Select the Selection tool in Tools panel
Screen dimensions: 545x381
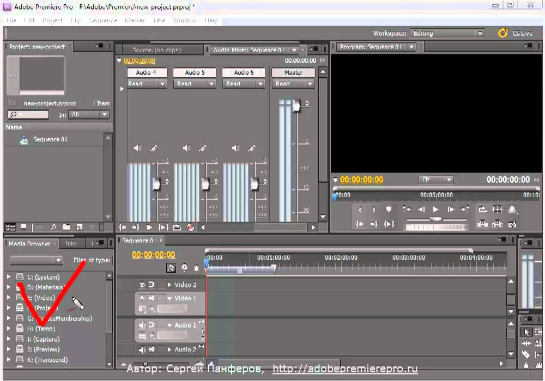(526, 332)
